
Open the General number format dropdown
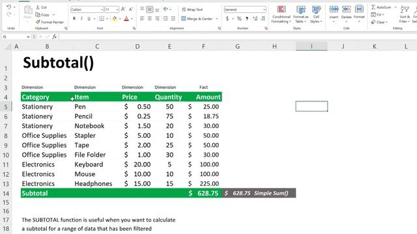point(264,10)
